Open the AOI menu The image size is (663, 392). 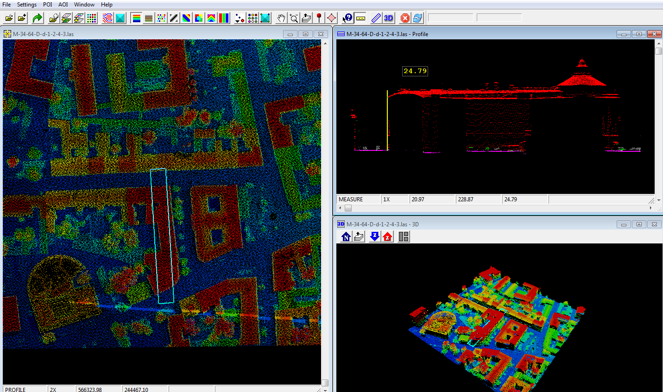pyautogui.click(x=63, y=5)
